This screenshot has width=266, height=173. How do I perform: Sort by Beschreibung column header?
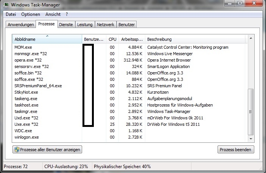tap(195, 39)
